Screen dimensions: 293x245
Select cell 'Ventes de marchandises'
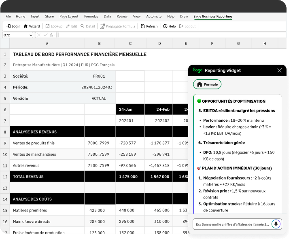click(47, 154)
